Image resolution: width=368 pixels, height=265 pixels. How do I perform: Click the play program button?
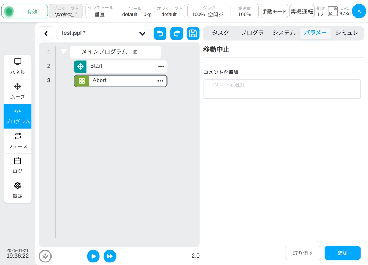point(93,256)
